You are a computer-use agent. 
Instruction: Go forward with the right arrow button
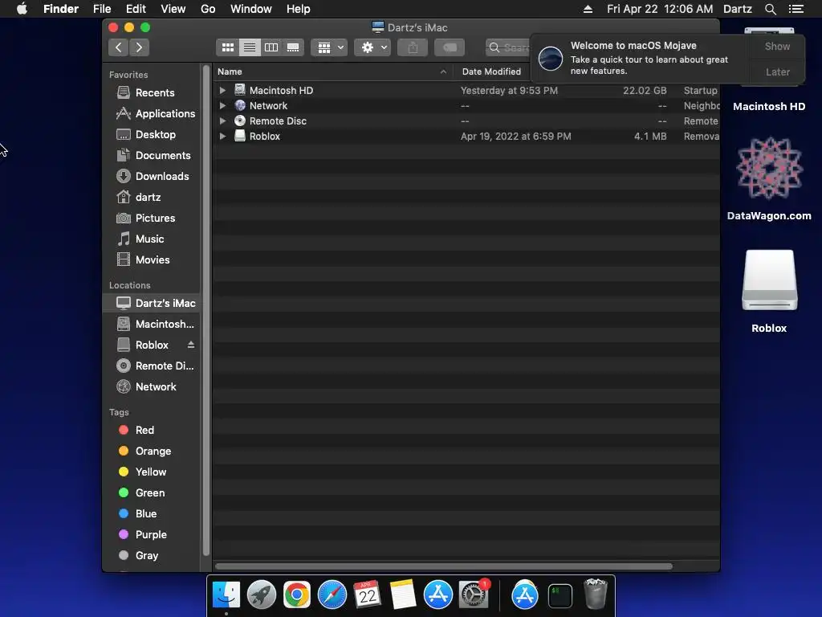[139, 47]
